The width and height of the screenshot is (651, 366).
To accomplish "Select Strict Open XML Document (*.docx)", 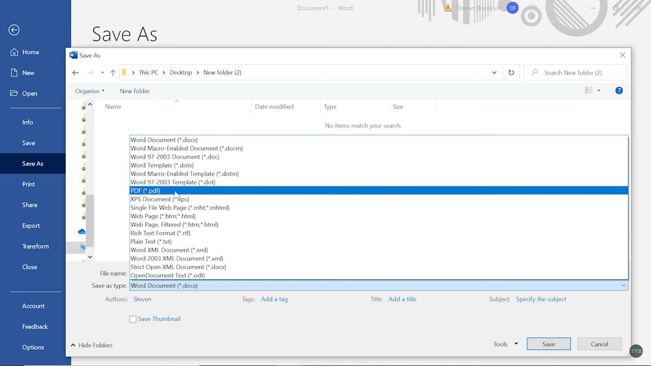I will (379, 267).
